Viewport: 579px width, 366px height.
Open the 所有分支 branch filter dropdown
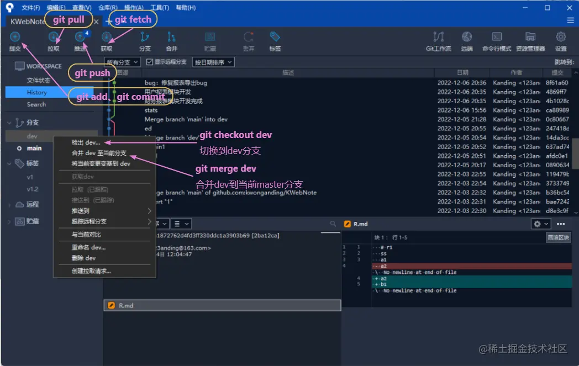122,62
